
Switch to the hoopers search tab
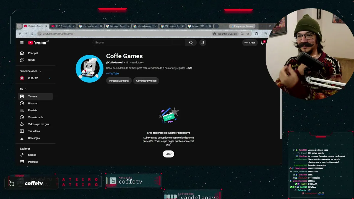coord(118,26)
